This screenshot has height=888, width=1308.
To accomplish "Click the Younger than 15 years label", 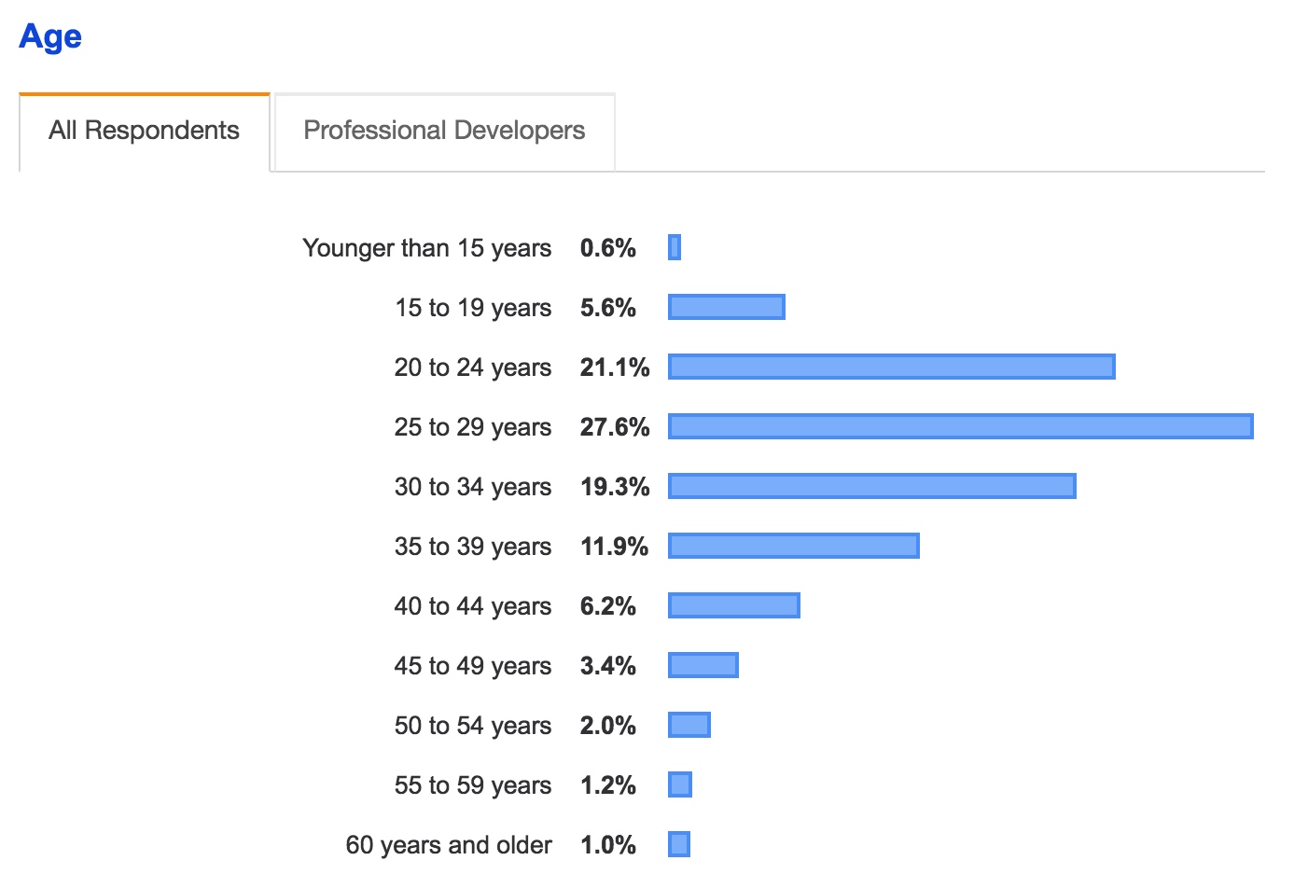I will (426, 248).
